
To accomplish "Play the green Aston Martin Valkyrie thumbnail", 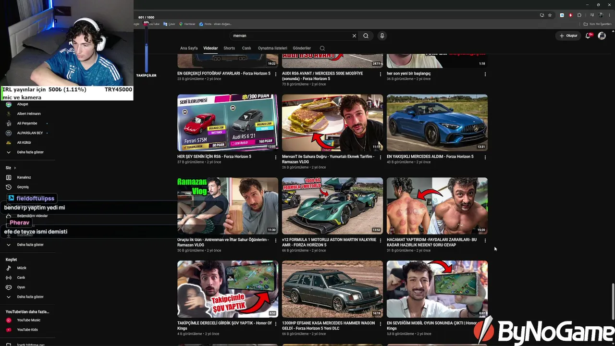I will [x=332, y=206].
